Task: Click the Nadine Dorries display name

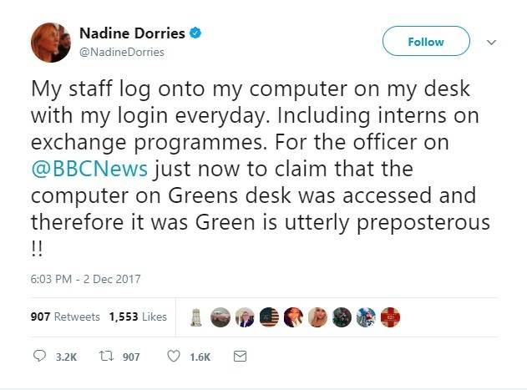Action: click(132, 33)
